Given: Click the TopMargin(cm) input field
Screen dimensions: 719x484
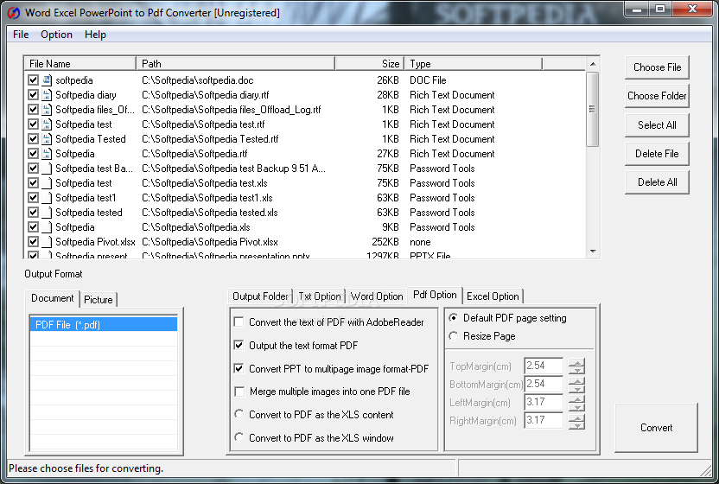Looking at the screenshot, I should pyautogui.click(x=544, y=366).
